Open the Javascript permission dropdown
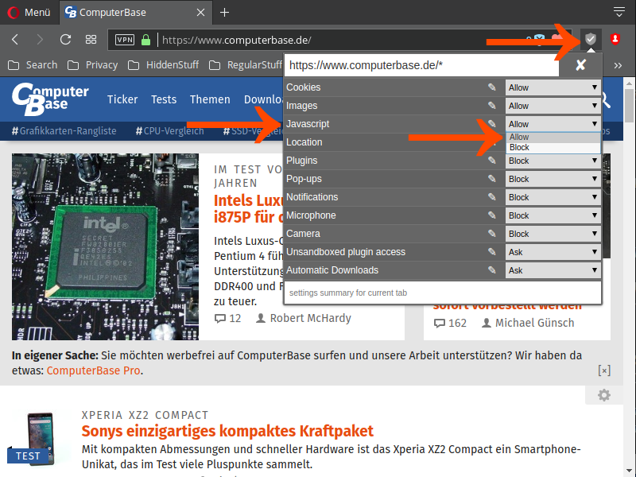This screenshot has height=477, width=636. pos(553,124)
